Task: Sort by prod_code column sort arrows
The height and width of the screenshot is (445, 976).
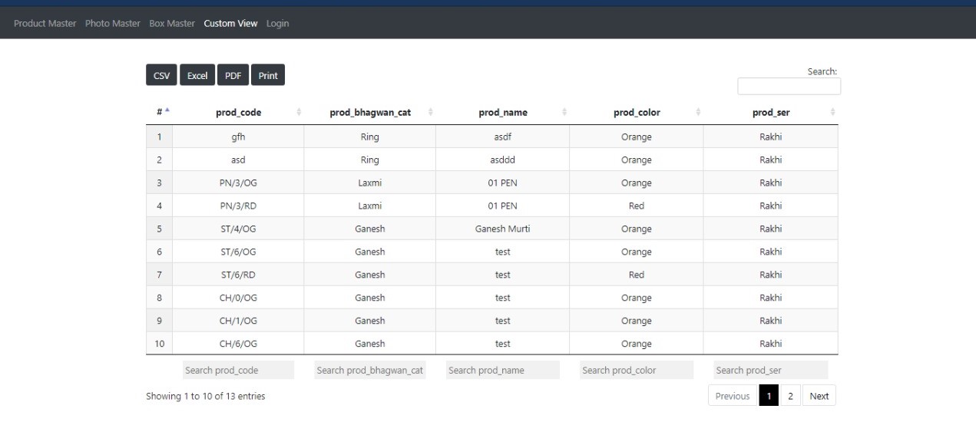Action: (x=299, y=112)
